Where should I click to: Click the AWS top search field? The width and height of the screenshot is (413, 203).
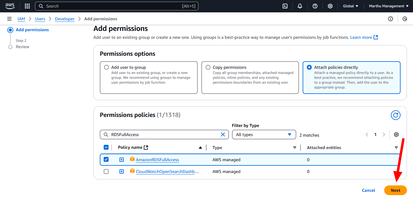[x=117, y=6]
